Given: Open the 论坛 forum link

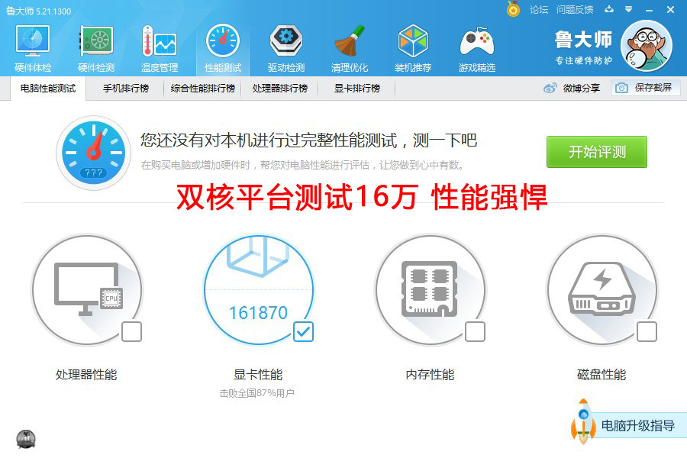Looking at the screenshot, I should [x=538, y=10].
